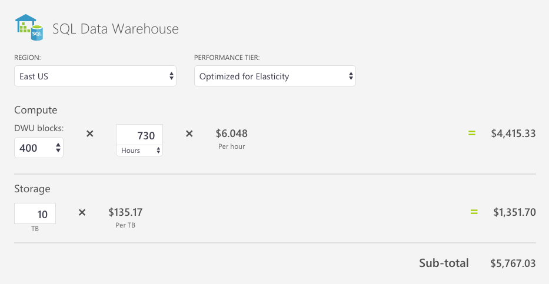Open the Region dropdown showing East US
Screen dimensions: 549x284
tap(95, 76)
